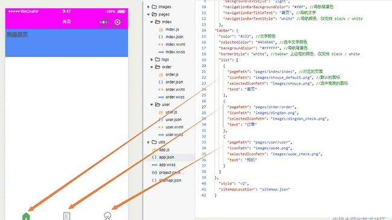Tap the home tab bar icon
Image resolution: width=392 pixels, height=220 pixels.
tap(26, 216)
